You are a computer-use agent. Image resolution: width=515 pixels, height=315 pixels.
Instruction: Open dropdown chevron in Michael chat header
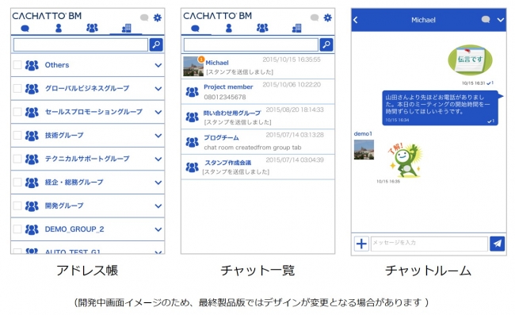(501, 20)
